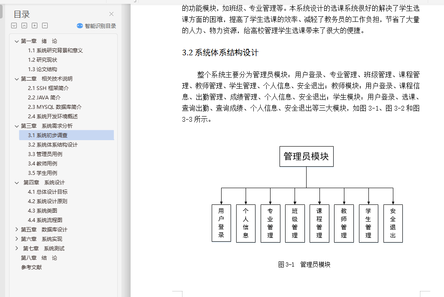Expand the 第七章 系统测试 chapter
Image resolution: width=444 pixels, height=297 pixels.
pos(17,249)
